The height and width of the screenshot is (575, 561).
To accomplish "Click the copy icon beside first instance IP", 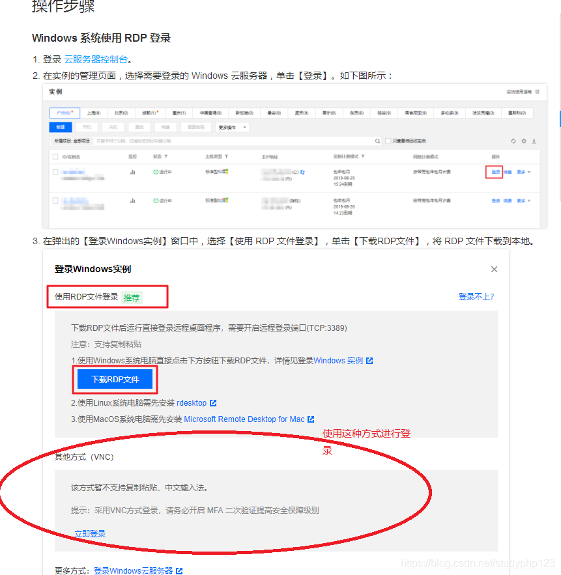I will click(302, 172).
